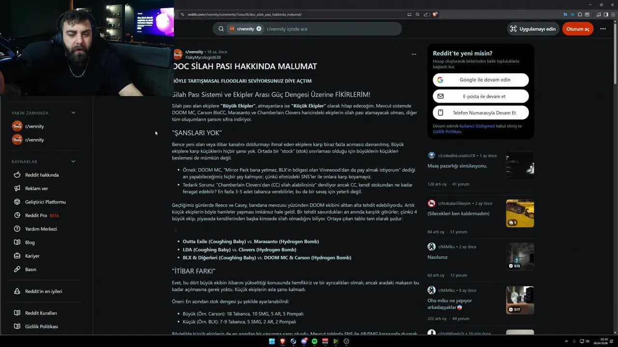Screen dimensions: 618x347
Task: Click the Brave Shields lion icon
Action: 435,14
